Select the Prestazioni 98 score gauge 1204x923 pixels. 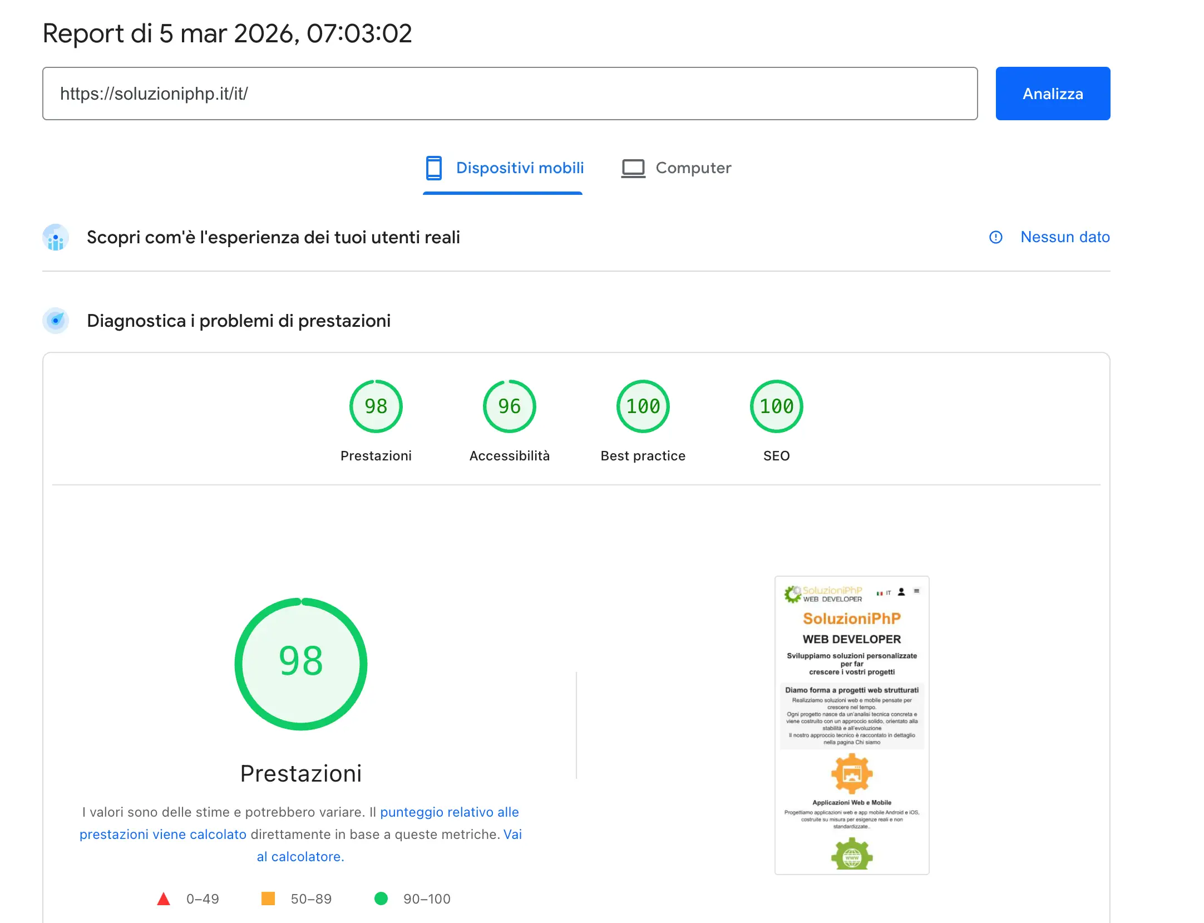pos(376,406)
